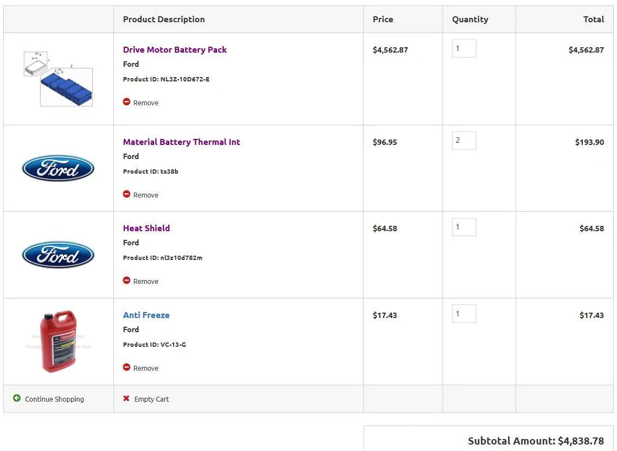This screenshot has width=617, height=451.
Task: Click the Empty Cart text link
Action: pos(151,399)
